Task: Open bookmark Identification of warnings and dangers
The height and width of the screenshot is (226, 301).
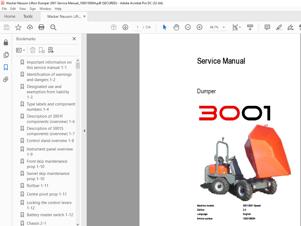Action: coord(49,77)
